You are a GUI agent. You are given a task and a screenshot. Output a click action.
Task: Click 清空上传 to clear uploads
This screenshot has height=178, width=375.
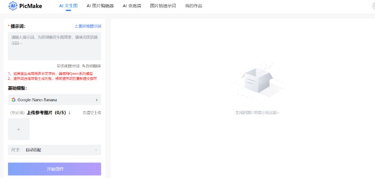point(92,113)
